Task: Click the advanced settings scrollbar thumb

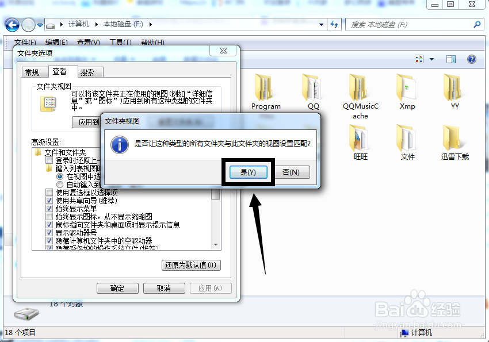Action: click(x=216, y=194)
